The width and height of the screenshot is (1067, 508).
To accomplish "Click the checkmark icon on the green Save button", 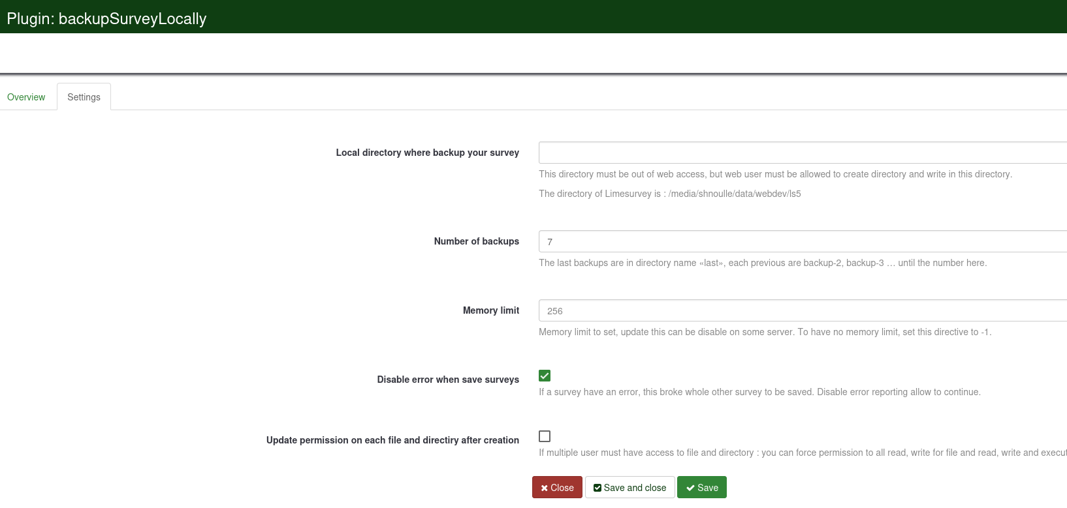I will click(690, 488).
